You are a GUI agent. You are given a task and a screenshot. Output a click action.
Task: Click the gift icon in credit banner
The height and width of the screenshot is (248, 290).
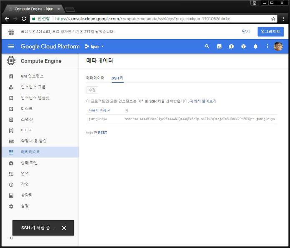[11, 32]
